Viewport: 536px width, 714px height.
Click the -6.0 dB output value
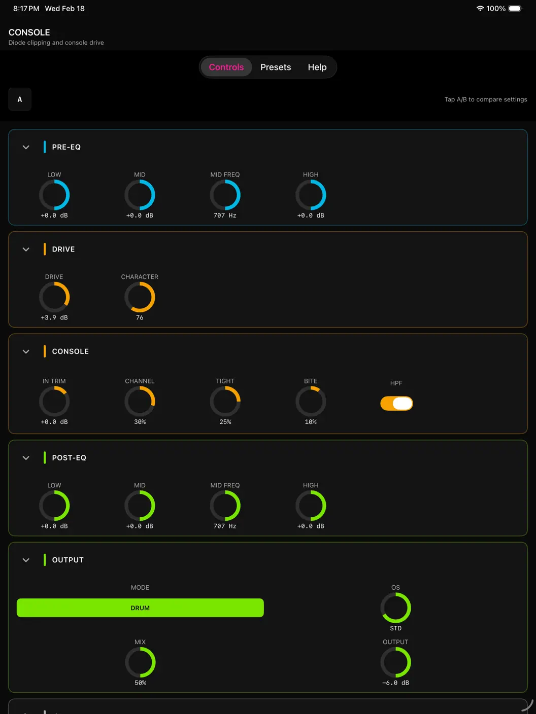pyautogui.click(x=396, y=683)
